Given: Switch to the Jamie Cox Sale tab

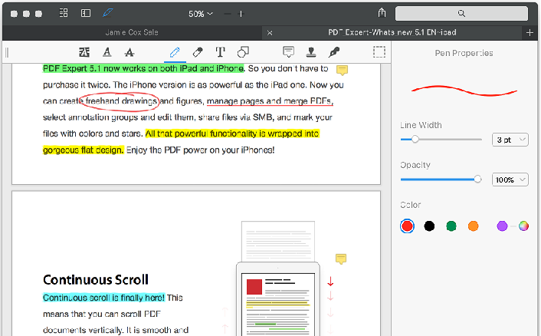Looking at the screenshot, I should (x=132, y=32).
